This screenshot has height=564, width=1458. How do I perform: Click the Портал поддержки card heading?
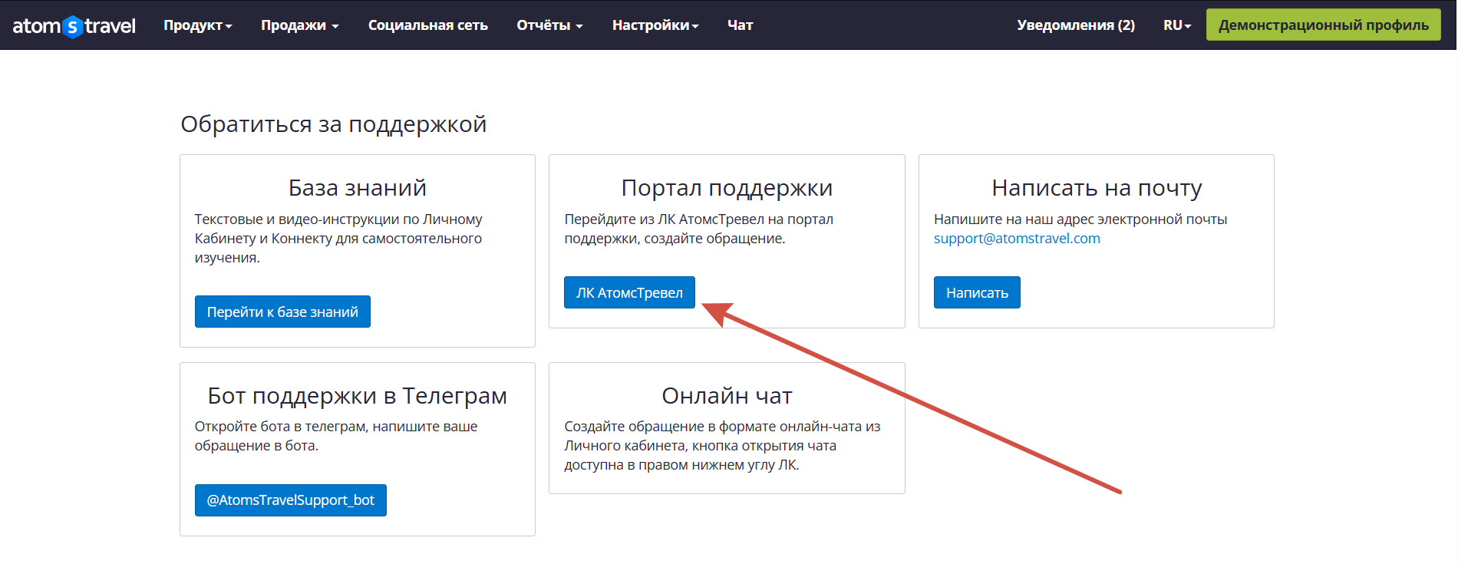pos(727,188)
